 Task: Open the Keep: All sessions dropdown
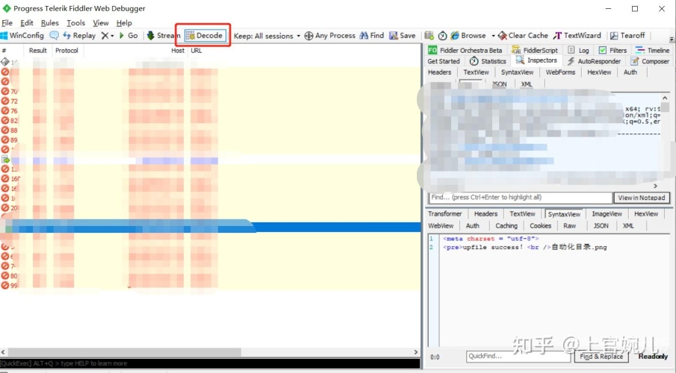267,36
